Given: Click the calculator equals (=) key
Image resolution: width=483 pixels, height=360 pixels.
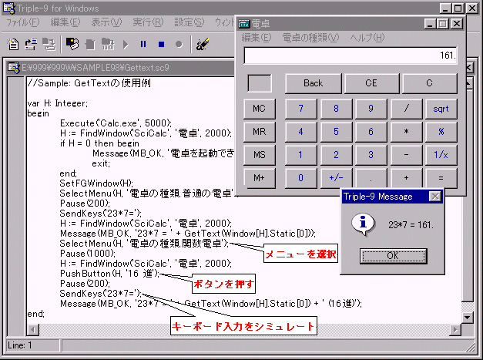Looking at the screenshot, I should pos(441,178).
